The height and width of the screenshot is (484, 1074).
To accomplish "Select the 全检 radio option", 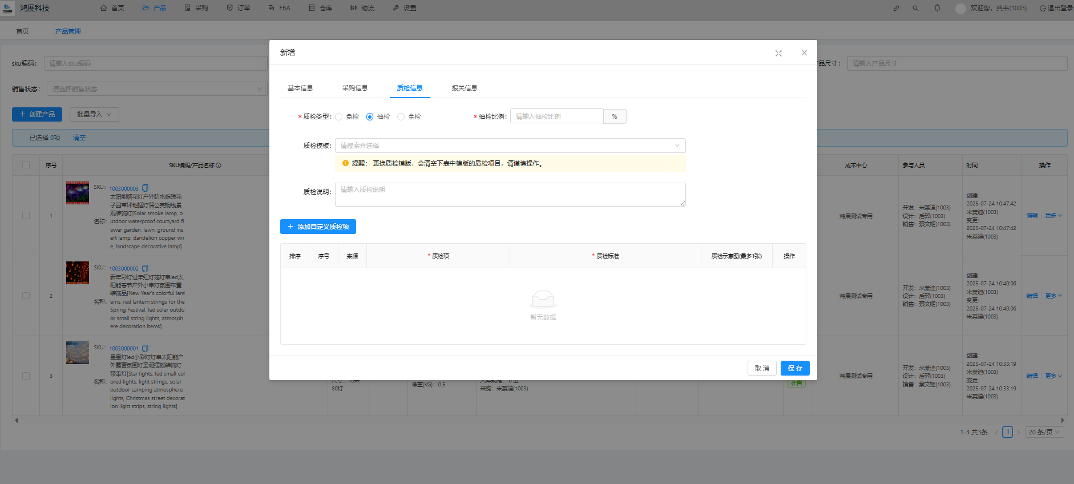I will click(401, 117).
